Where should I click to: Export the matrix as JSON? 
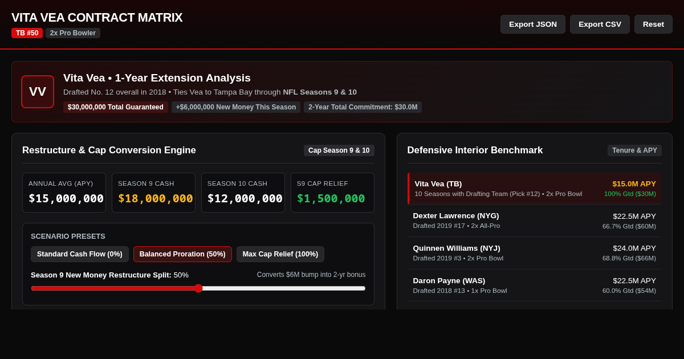coord(533,24)
